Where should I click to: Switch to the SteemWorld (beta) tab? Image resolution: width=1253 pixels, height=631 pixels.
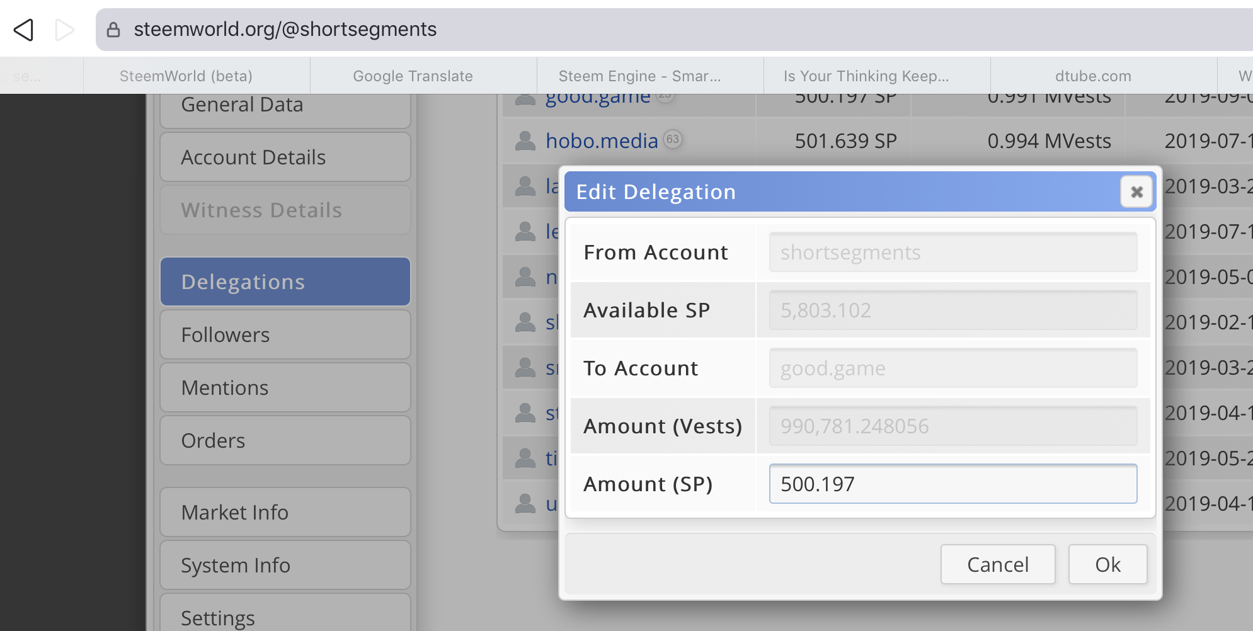tap(186, 76)
